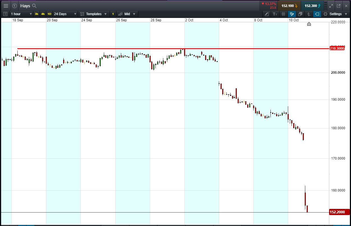Click the 2 Oct date label
This screenshot has height=226, width=351.
tap(189, 20)
